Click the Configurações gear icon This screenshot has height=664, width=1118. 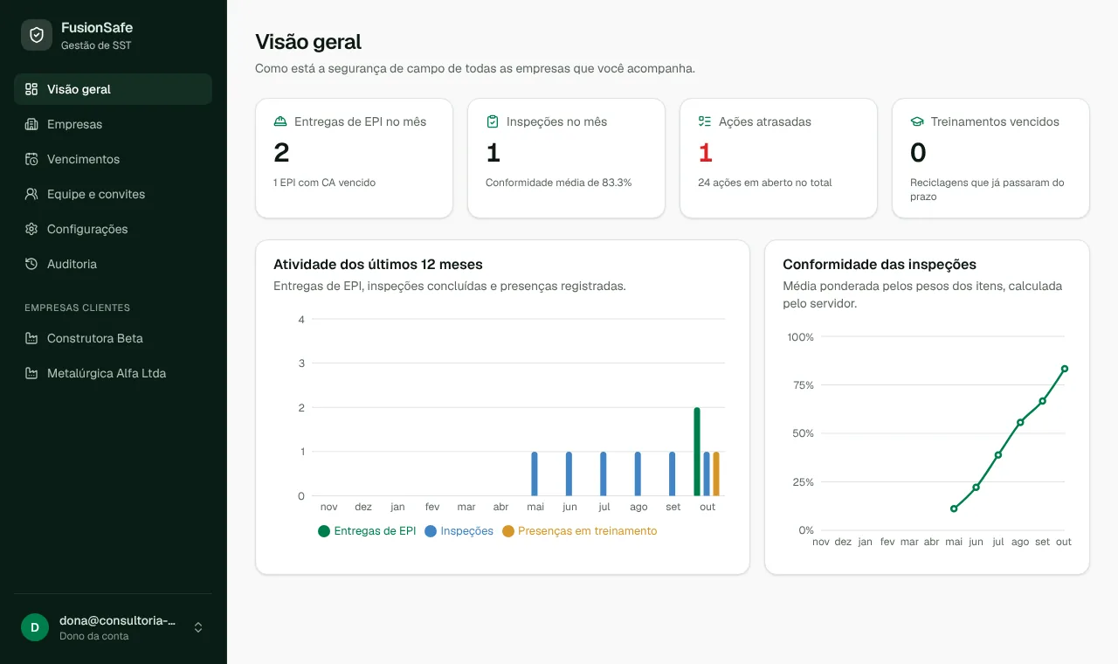[x=31, y=229]
